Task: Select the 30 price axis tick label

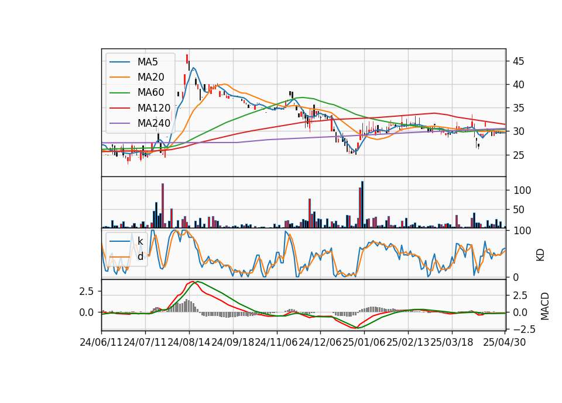Action: tap(519, 131)
